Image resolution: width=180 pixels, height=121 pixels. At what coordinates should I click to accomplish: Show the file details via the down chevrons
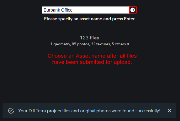[128, 44]
